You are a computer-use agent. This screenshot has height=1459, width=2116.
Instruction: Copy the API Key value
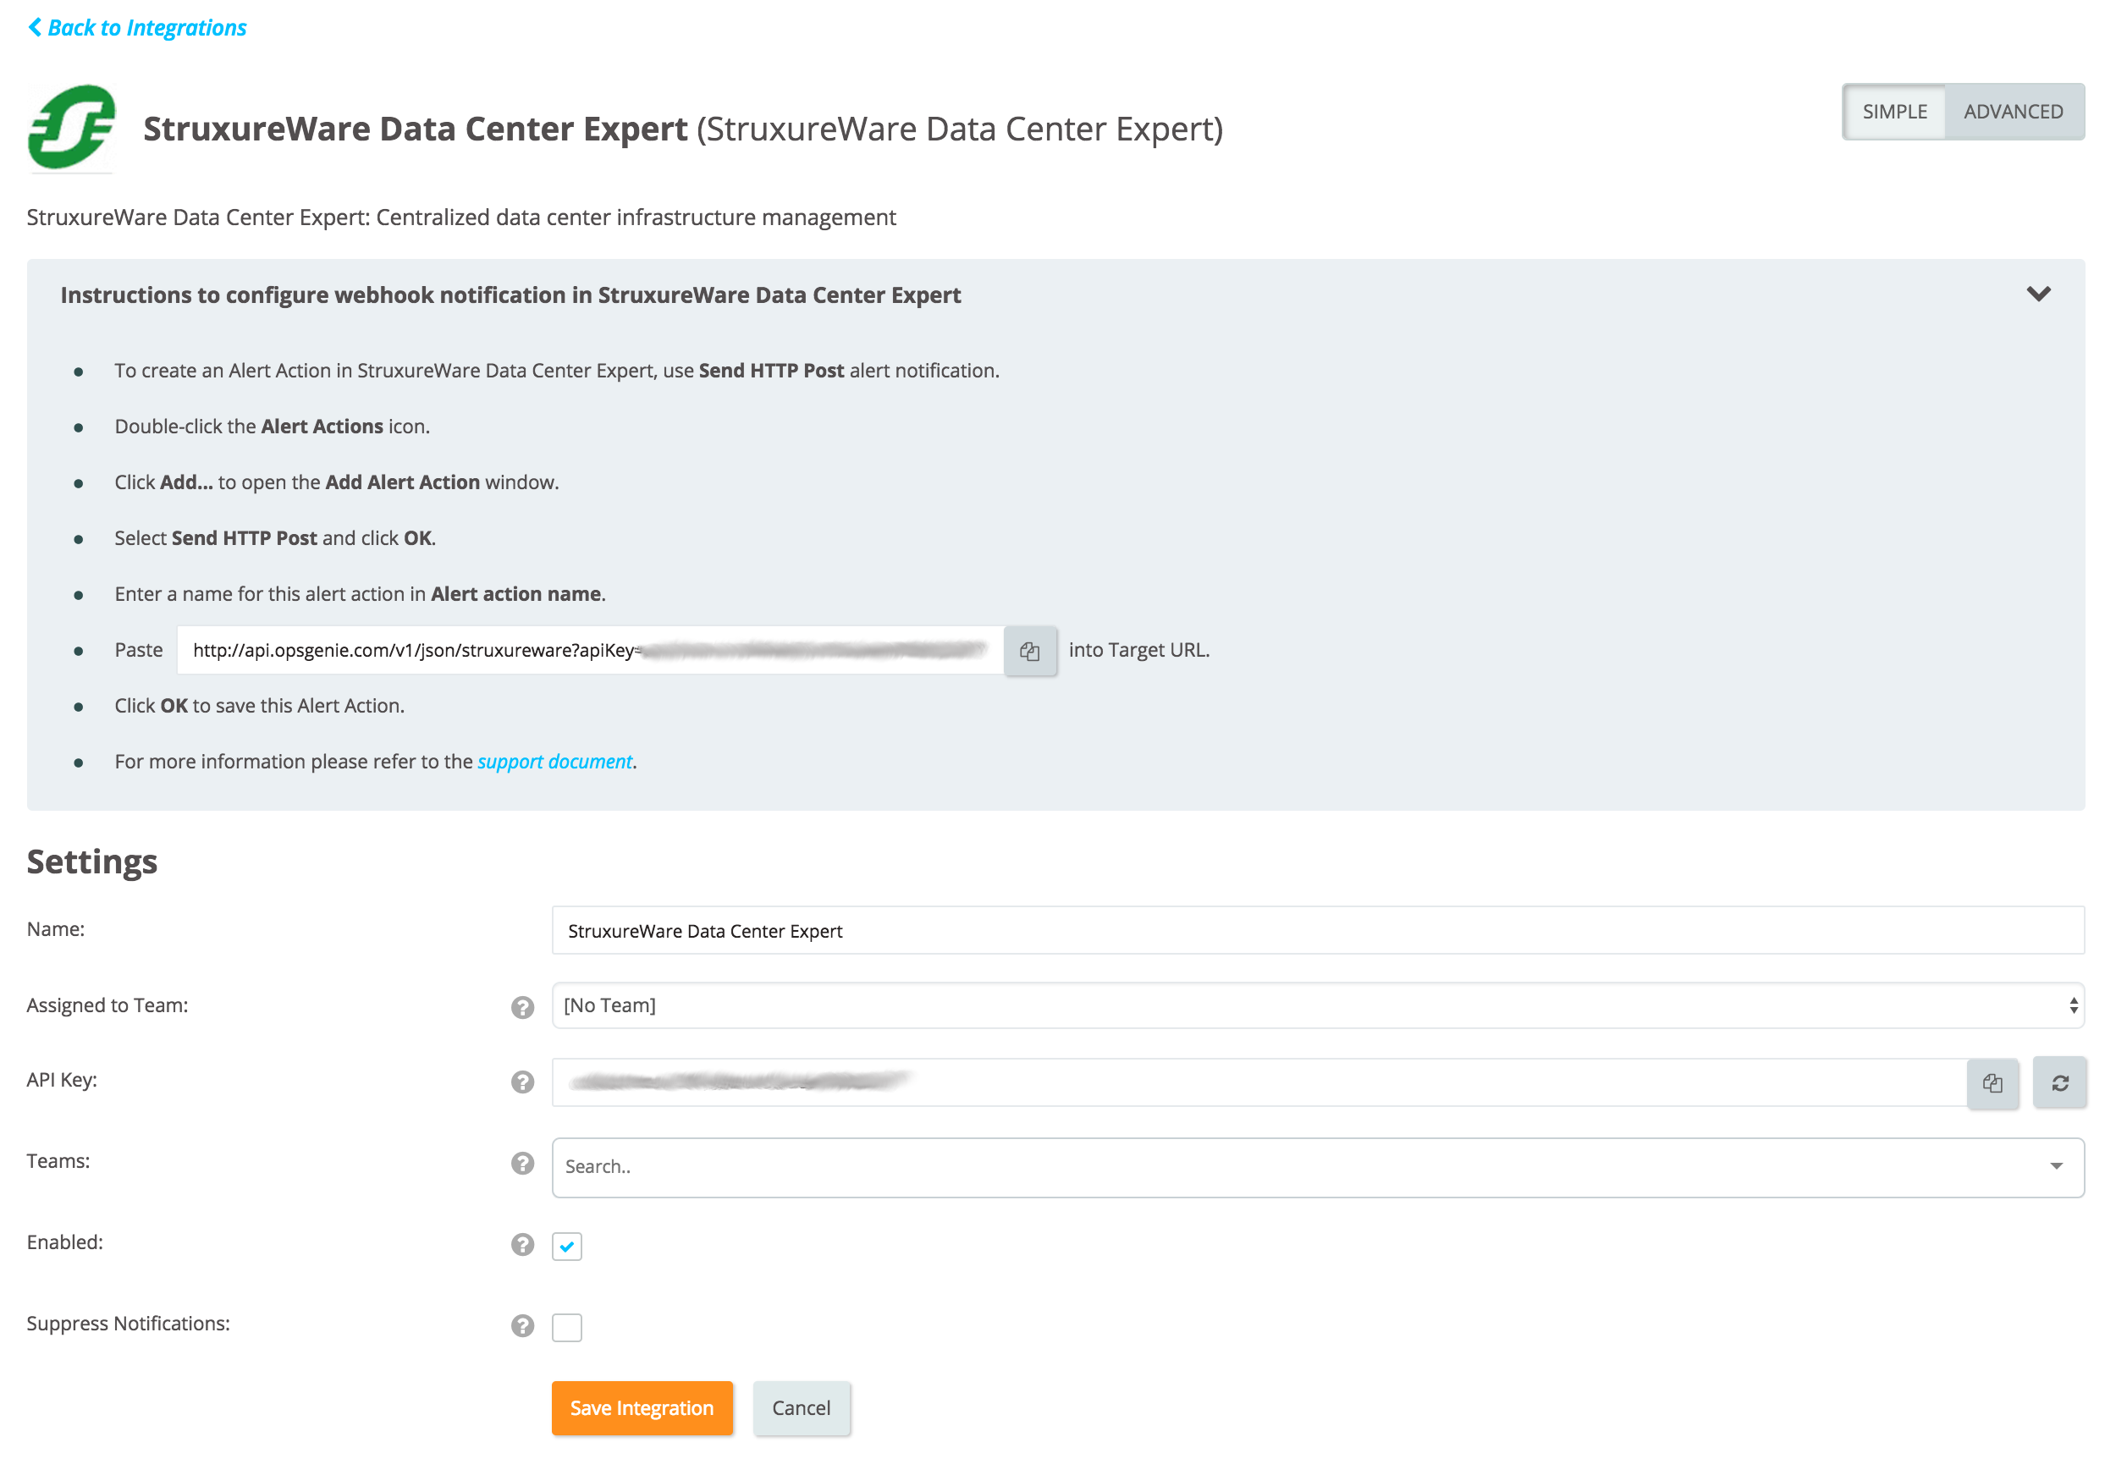point(1993,1083)
